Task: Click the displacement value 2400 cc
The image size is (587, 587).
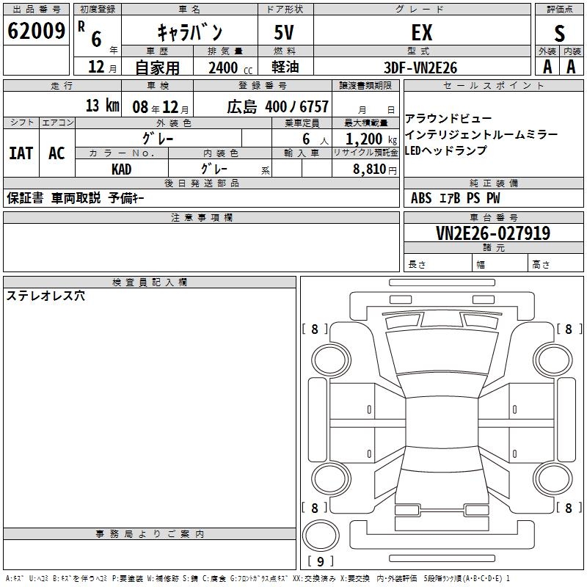Action: (230, 68)
